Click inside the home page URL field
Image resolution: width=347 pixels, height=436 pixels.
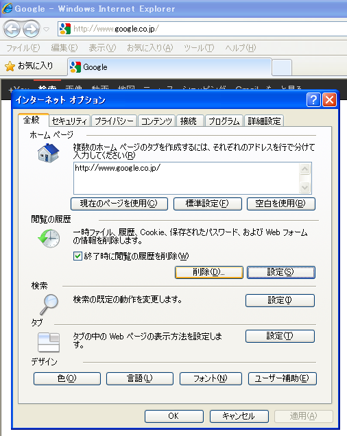187,178
